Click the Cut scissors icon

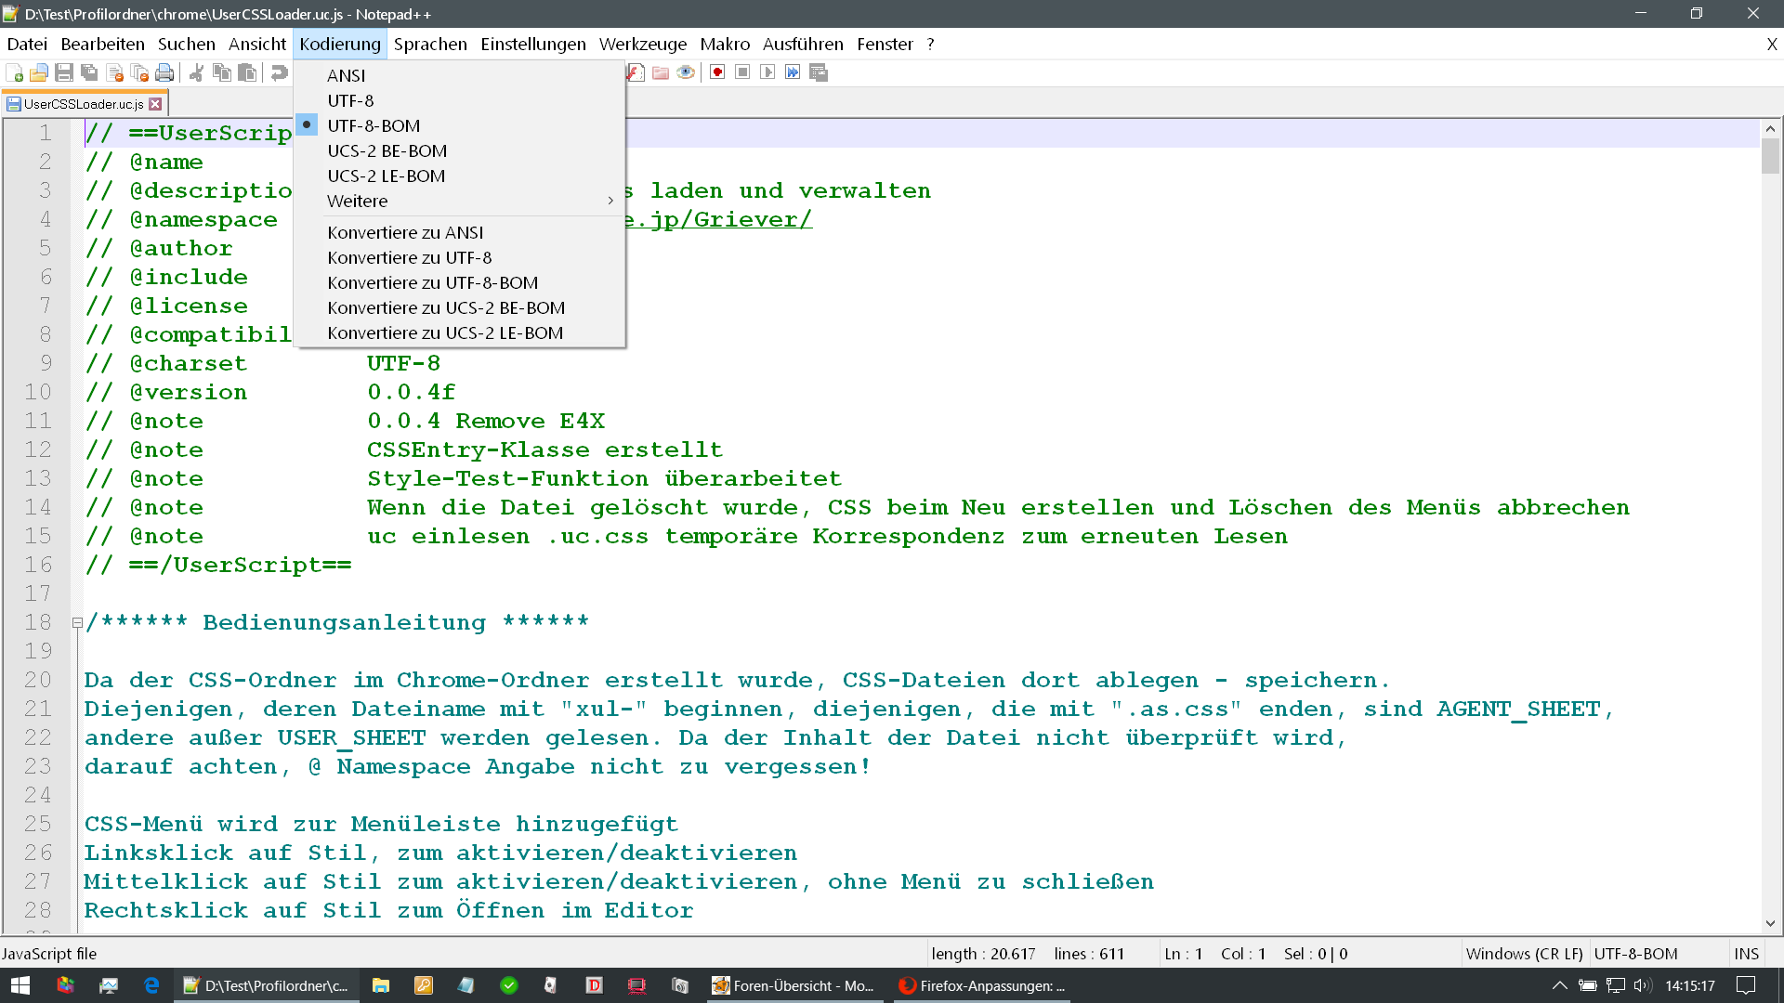196,72
